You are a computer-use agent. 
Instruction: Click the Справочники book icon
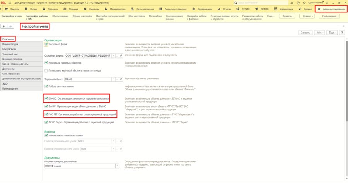[x=194, y=9]
